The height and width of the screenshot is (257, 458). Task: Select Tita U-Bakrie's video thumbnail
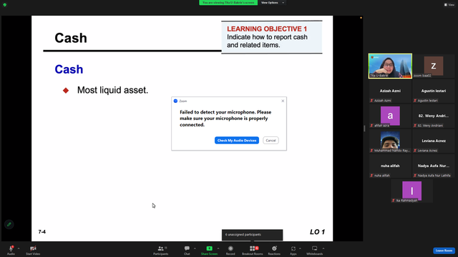coord(390,66)
